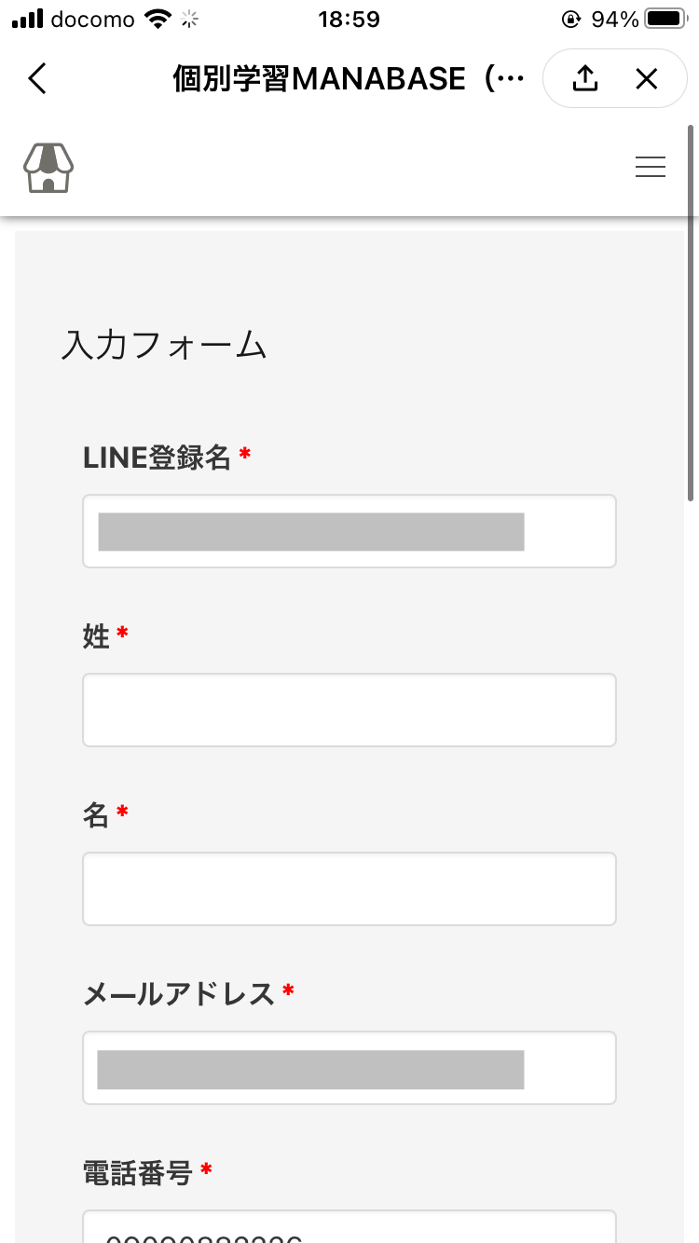The height and width of the screenshot is (1243, 699).
Task: Close the in-app browser with X
Action: pyautogui.click(x=646, y=78)
